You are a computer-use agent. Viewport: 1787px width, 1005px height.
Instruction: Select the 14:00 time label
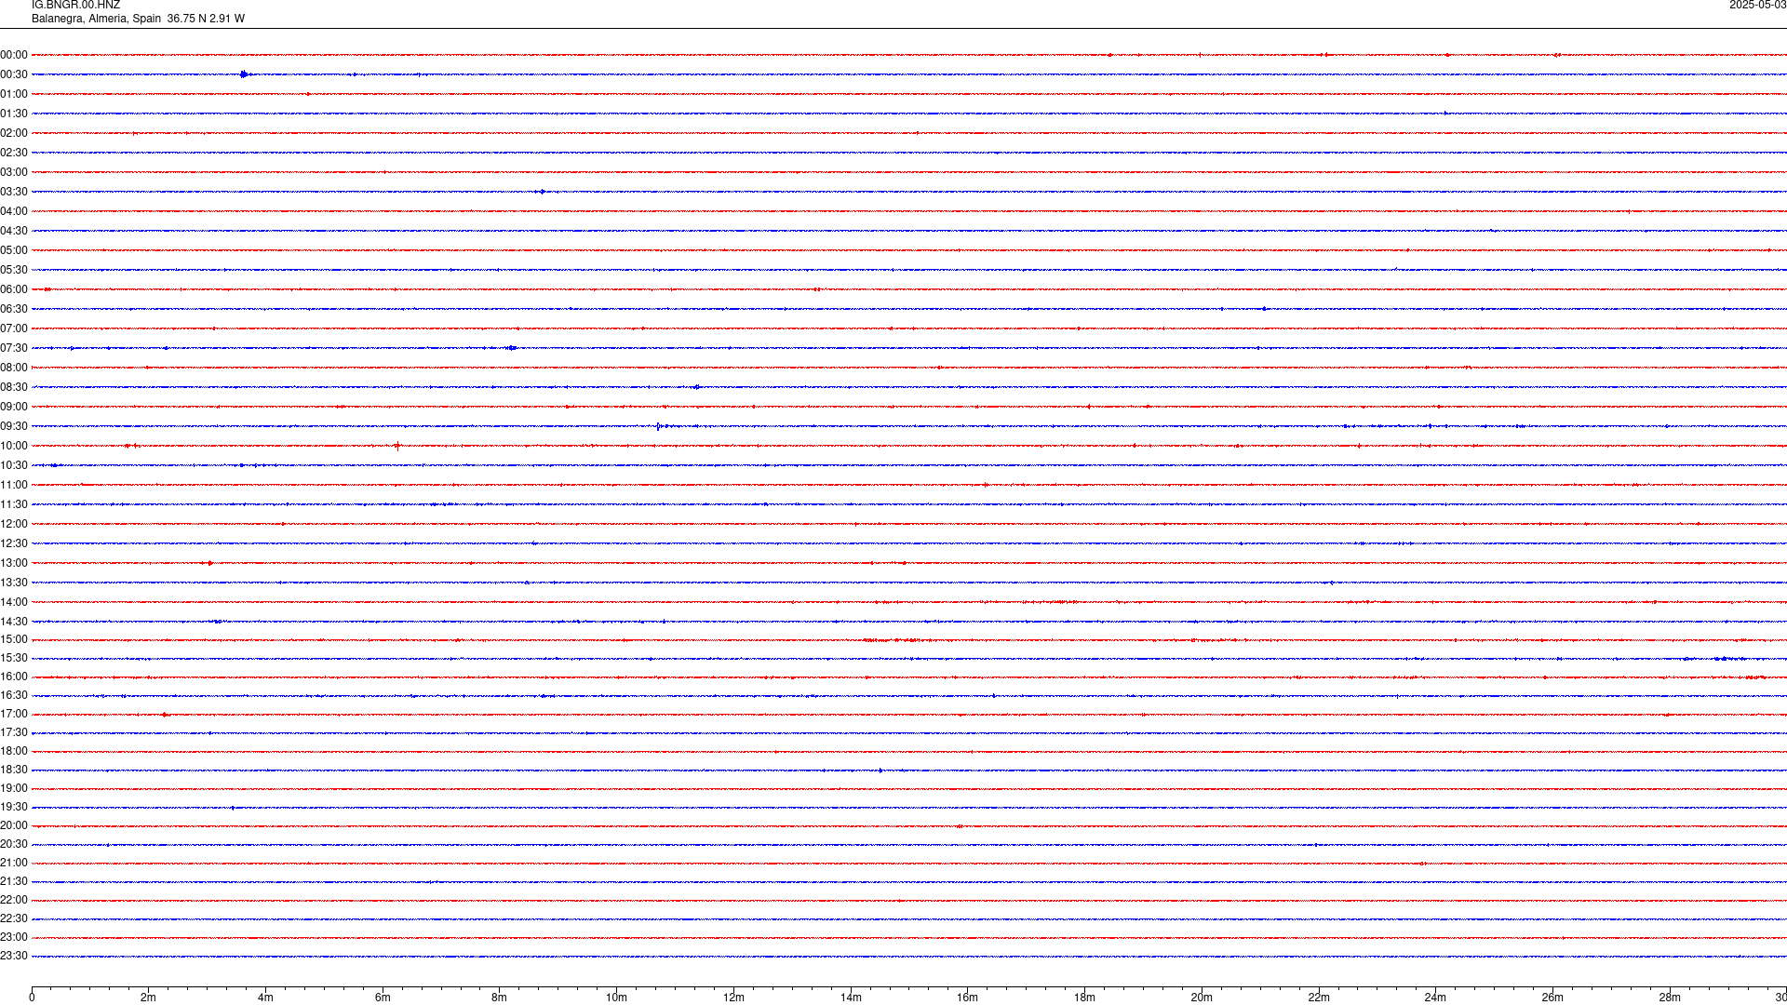[14, 602]
